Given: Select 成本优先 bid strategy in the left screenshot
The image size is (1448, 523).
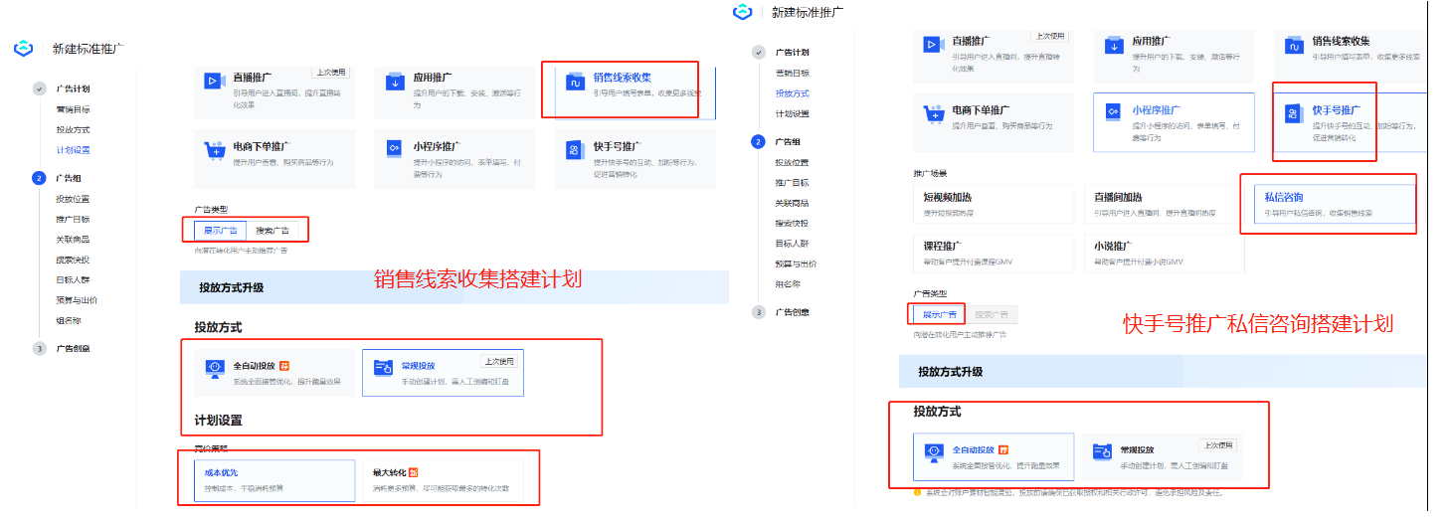Looking at the screenshot, I should tap(274, 480).
